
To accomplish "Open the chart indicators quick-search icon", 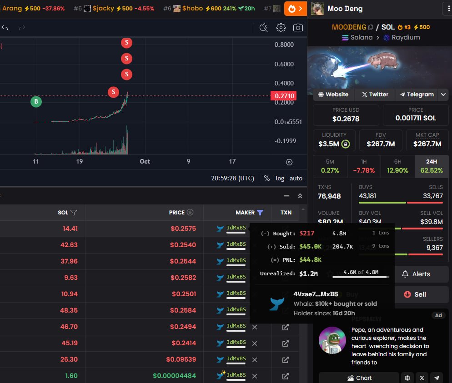I will [263, 28].
